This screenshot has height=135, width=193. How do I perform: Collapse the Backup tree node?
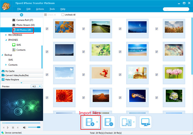coord(2,55)
